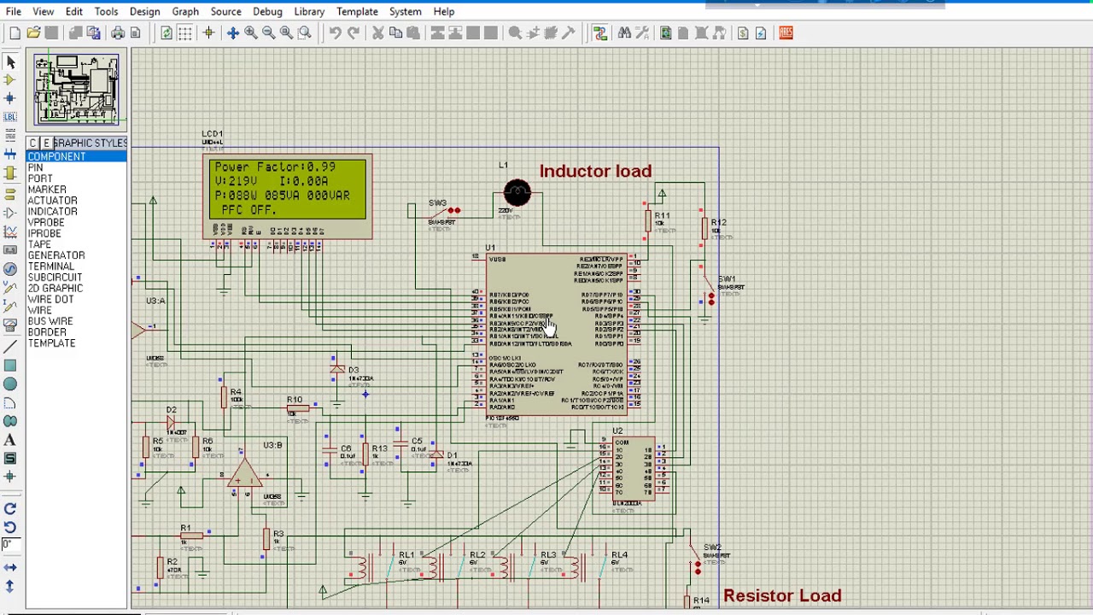1093x615 pixels.
Task: Select the 2D graphics circle tool
Action: pos(10,384)
